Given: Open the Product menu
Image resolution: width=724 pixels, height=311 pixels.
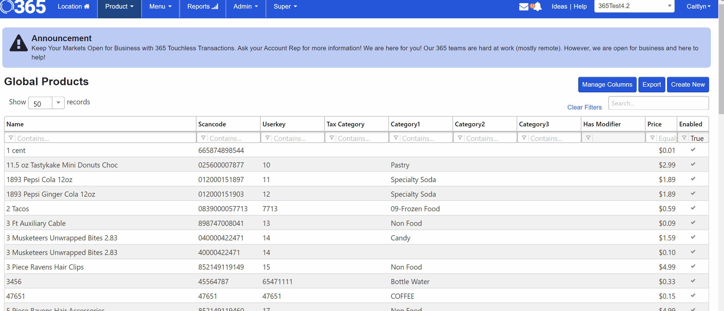Looking at the screenshot, I should pos(119,6).
